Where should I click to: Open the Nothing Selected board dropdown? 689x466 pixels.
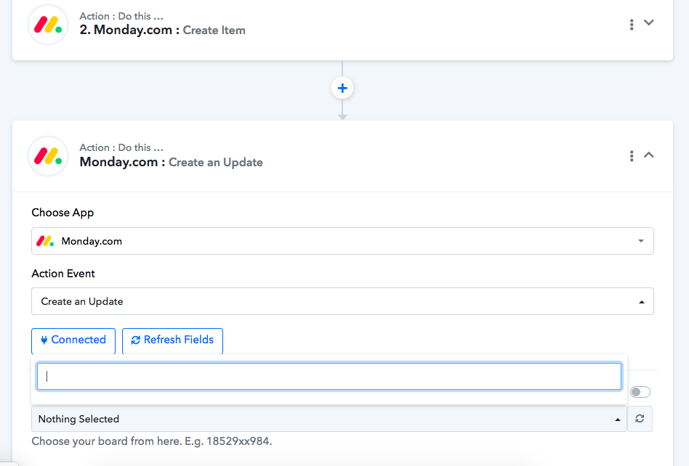(329, 419)
